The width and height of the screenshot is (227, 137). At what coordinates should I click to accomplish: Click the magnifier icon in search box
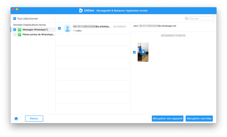coord(187,19)
